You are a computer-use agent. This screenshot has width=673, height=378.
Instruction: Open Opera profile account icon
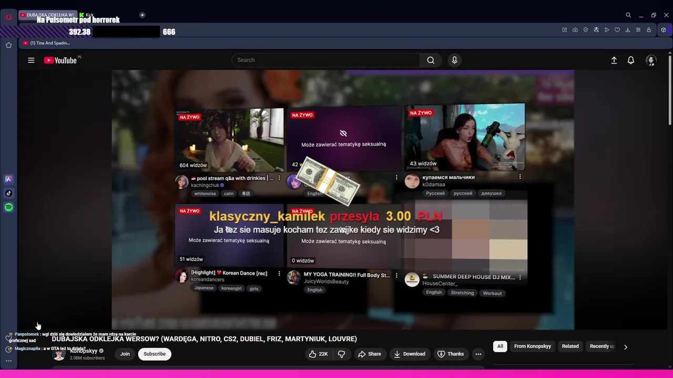tap(649, 30)
